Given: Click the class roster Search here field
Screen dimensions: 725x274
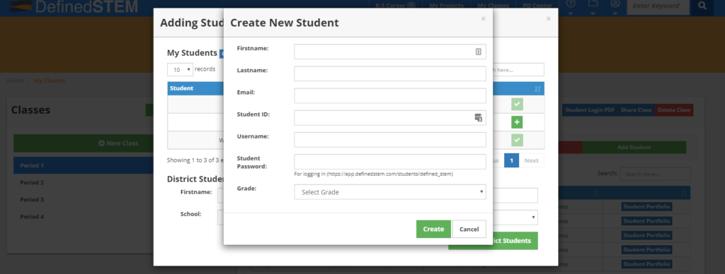Looking at the screenshot, I should 655,174.
